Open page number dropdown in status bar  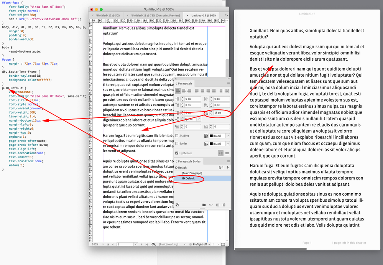pos(136,244)
